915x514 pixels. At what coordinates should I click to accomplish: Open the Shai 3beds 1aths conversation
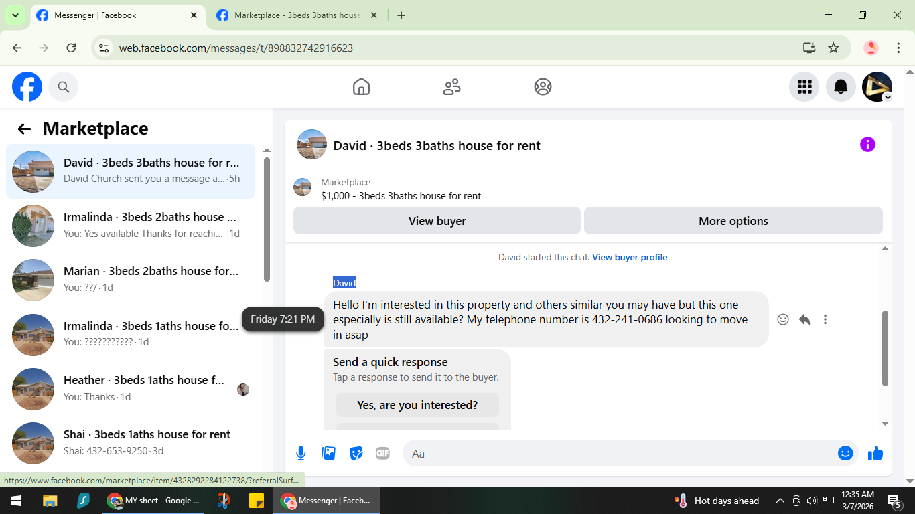(x=131, y=442)
